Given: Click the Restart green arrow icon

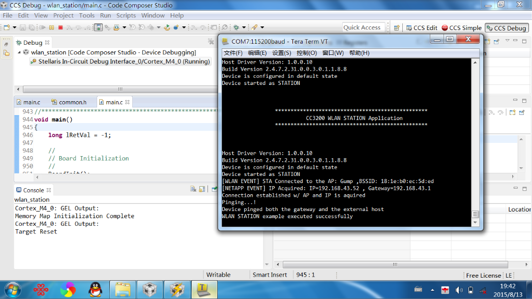Looking at the screenshot, I should pyautogui.click(x=167, y=27).
